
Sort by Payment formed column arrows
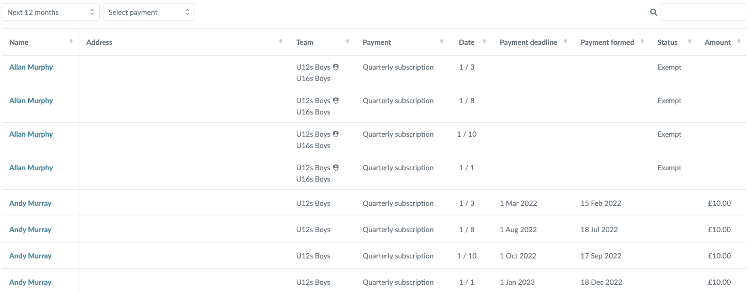point(642,42)
